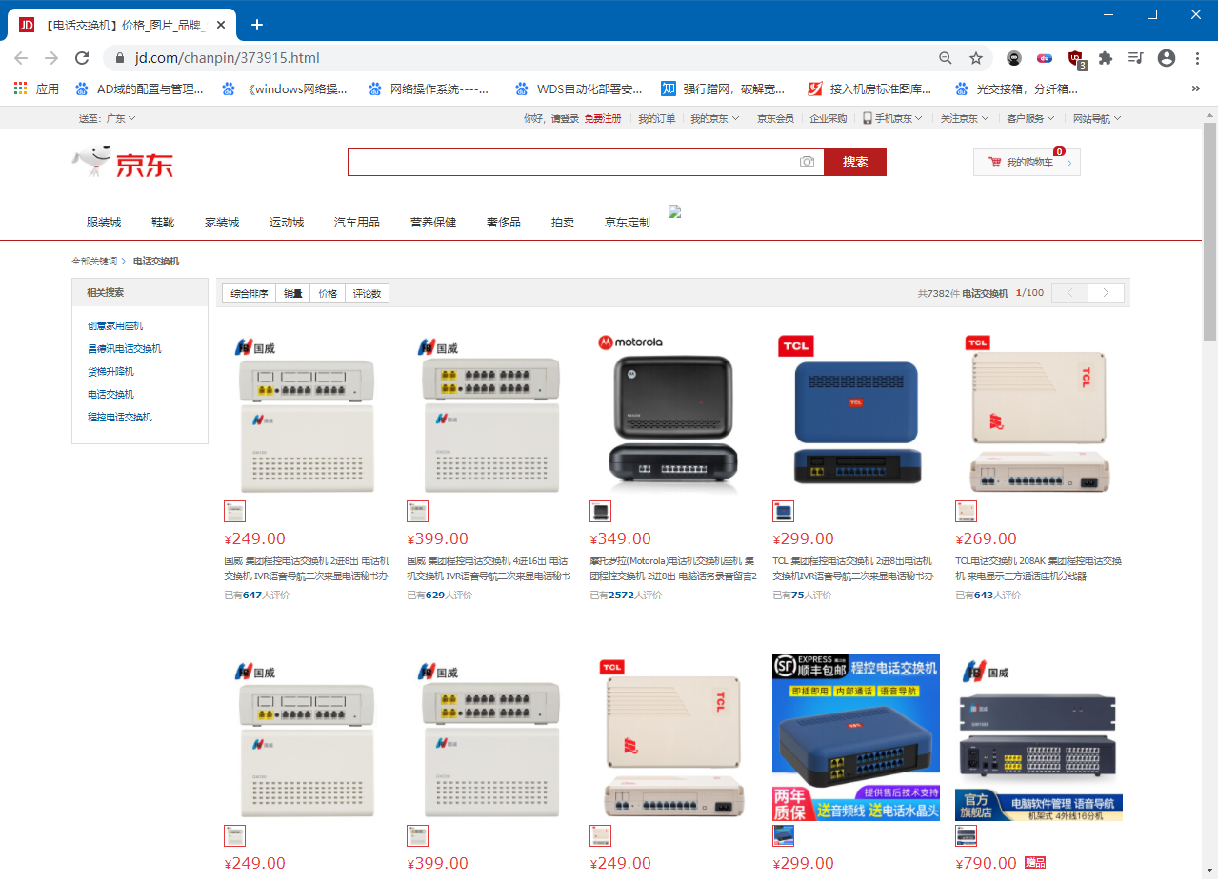Open related search 货梯升降机

tap(110, 371)
